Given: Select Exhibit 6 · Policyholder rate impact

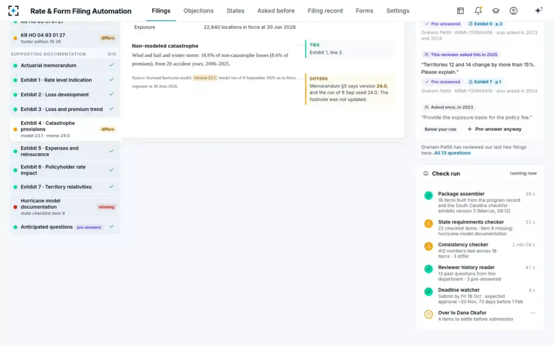Looking at the screenshot, I should [x=65, y=170].
